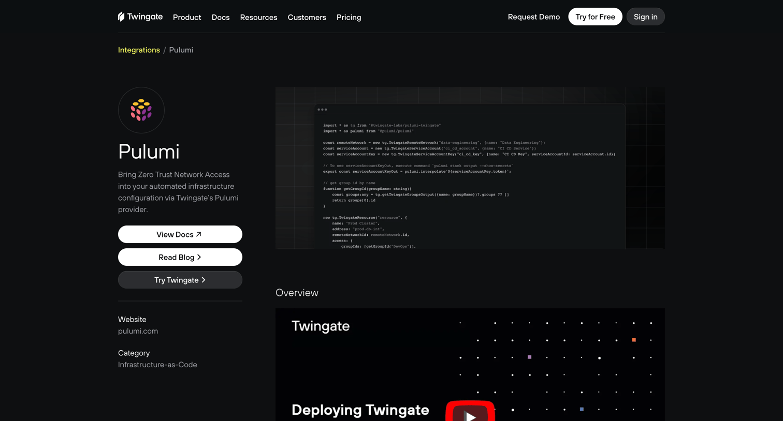
Task: Go to the Customers page
Action: (307, 17)
